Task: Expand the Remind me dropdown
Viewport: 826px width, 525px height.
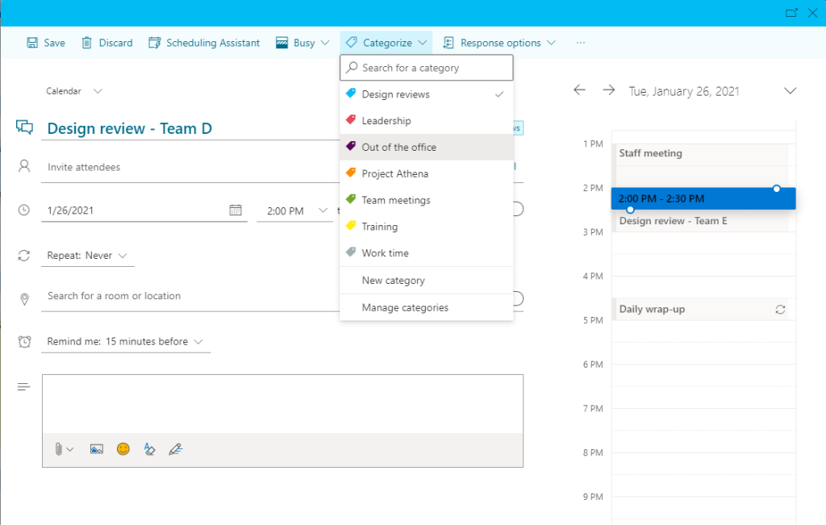Action: [x=125, y=342]
